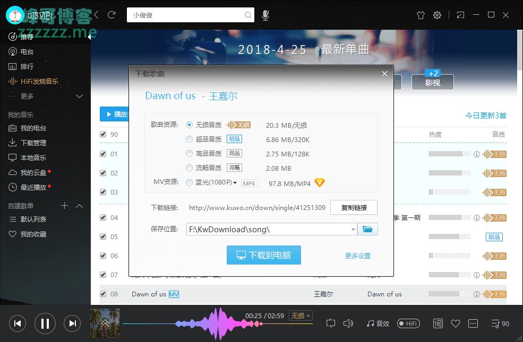Screen dimensions: 523x342
Task: Go to HiFi发烧音乐 in the sidebar
Action: tap(39, 81)
